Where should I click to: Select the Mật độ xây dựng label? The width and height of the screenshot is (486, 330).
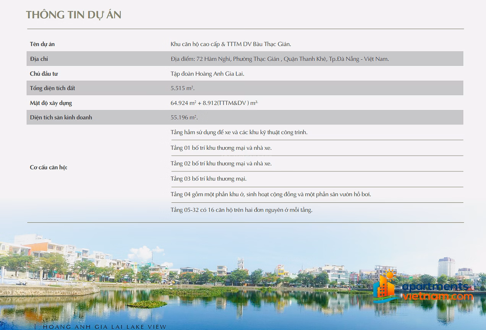[51, 103]
